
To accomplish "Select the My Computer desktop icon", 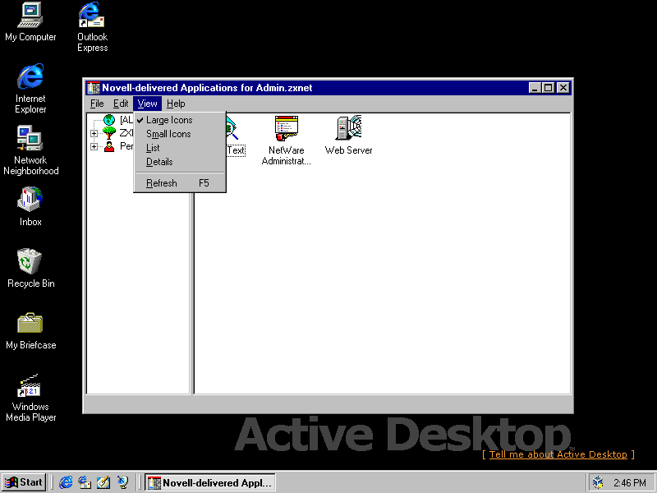I will pyautogui.click(x=30, y=22).
